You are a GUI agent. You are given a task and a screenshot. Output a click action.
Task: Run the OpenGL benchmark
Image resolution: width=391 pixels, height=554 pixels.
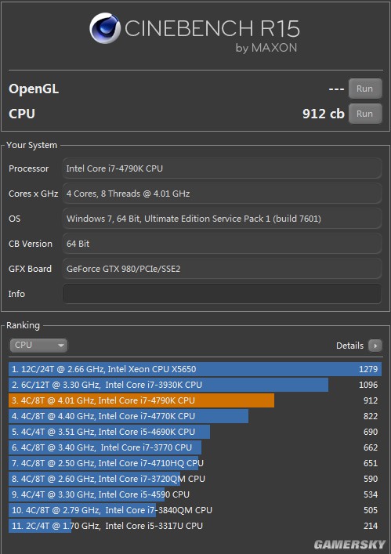tap(365, 89)
